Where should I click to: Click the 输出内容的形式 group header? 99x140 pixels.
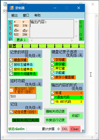coord(67,87)
